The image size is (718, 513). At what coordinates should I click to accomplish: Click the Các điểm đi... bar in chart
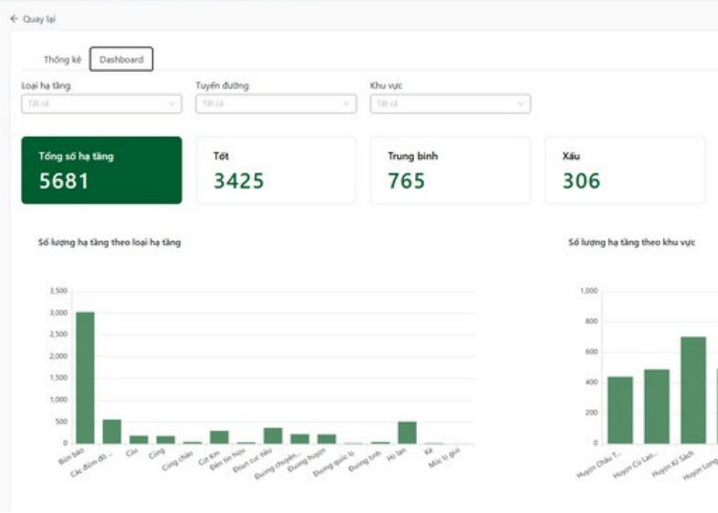tap(111, 432)
